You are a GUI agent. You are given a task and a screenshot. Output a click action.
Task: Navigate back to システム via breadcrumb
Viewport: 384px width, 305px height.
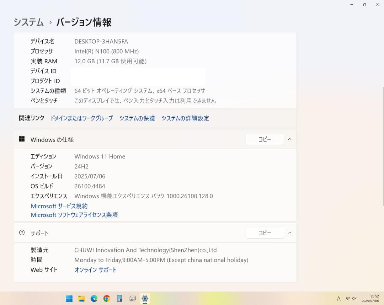pyautogui.click(x=28, y=22)
